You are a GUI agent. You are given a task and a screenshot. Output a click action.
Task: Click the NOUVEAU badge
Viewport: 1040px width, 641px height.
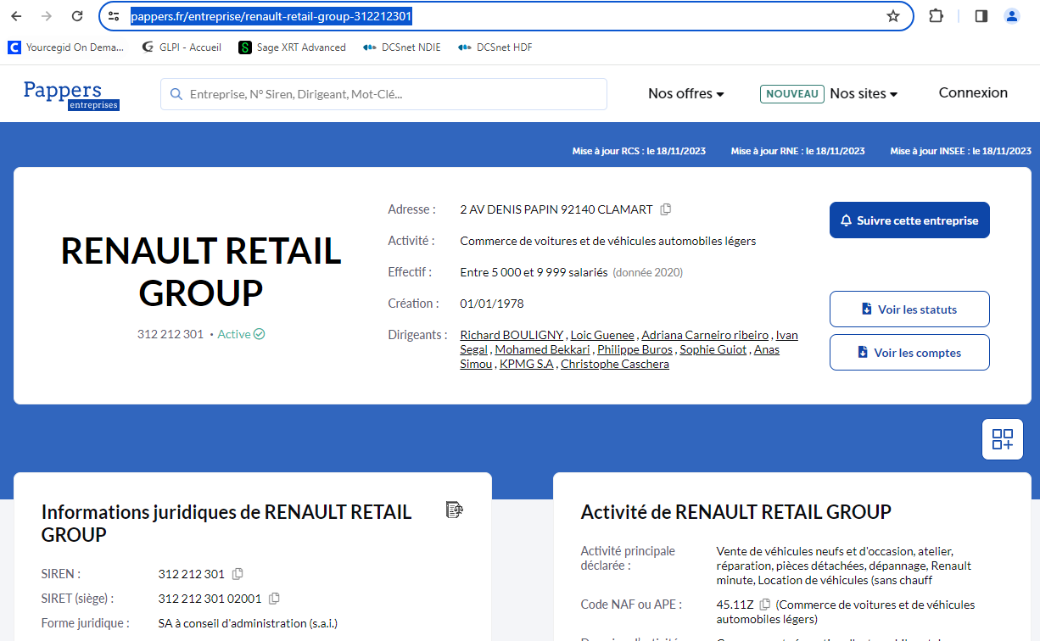pyautogui.click(x=792, y=94)
